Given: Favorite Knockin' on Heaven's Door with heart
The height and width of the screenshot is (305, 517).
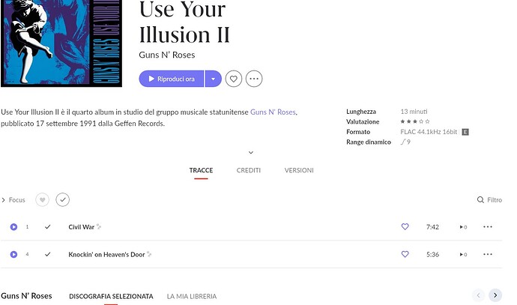Looking at the screenshot, I should pyautogui.click(x=405, y=254).
